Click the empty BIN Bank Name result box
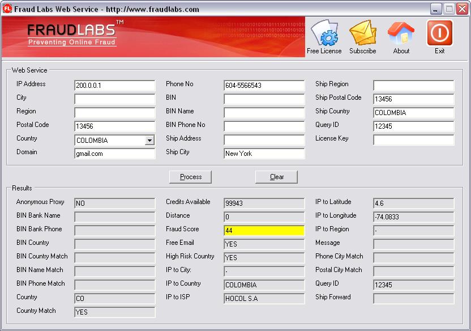 click(x=114, y=217)
